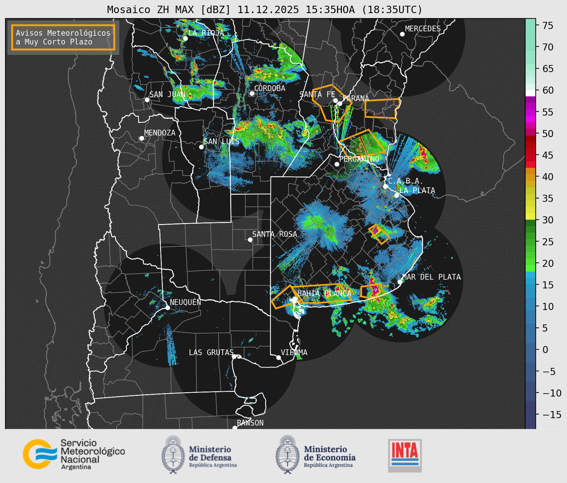Click the SANTA ROSA map label
Screen dimensions: 567x483
click(275, 234)
